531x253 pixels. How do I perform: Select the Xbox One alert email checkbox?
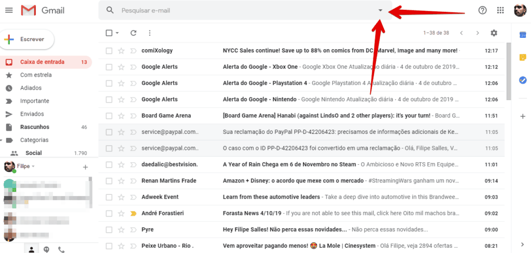coord(109,67)
